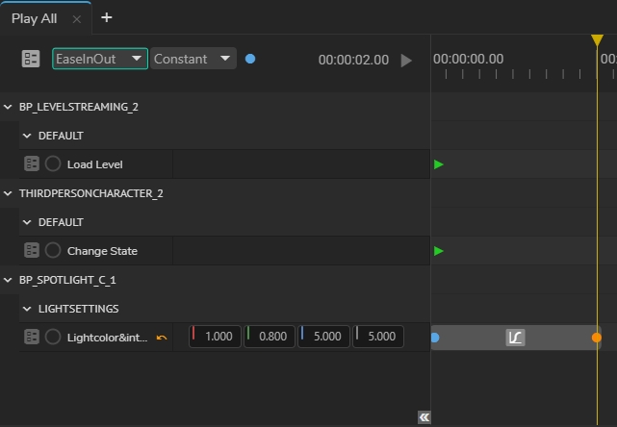Select the Play All tab
Image resolution: width=617 pixels, height=427 pixels.
tap(34, 18)
